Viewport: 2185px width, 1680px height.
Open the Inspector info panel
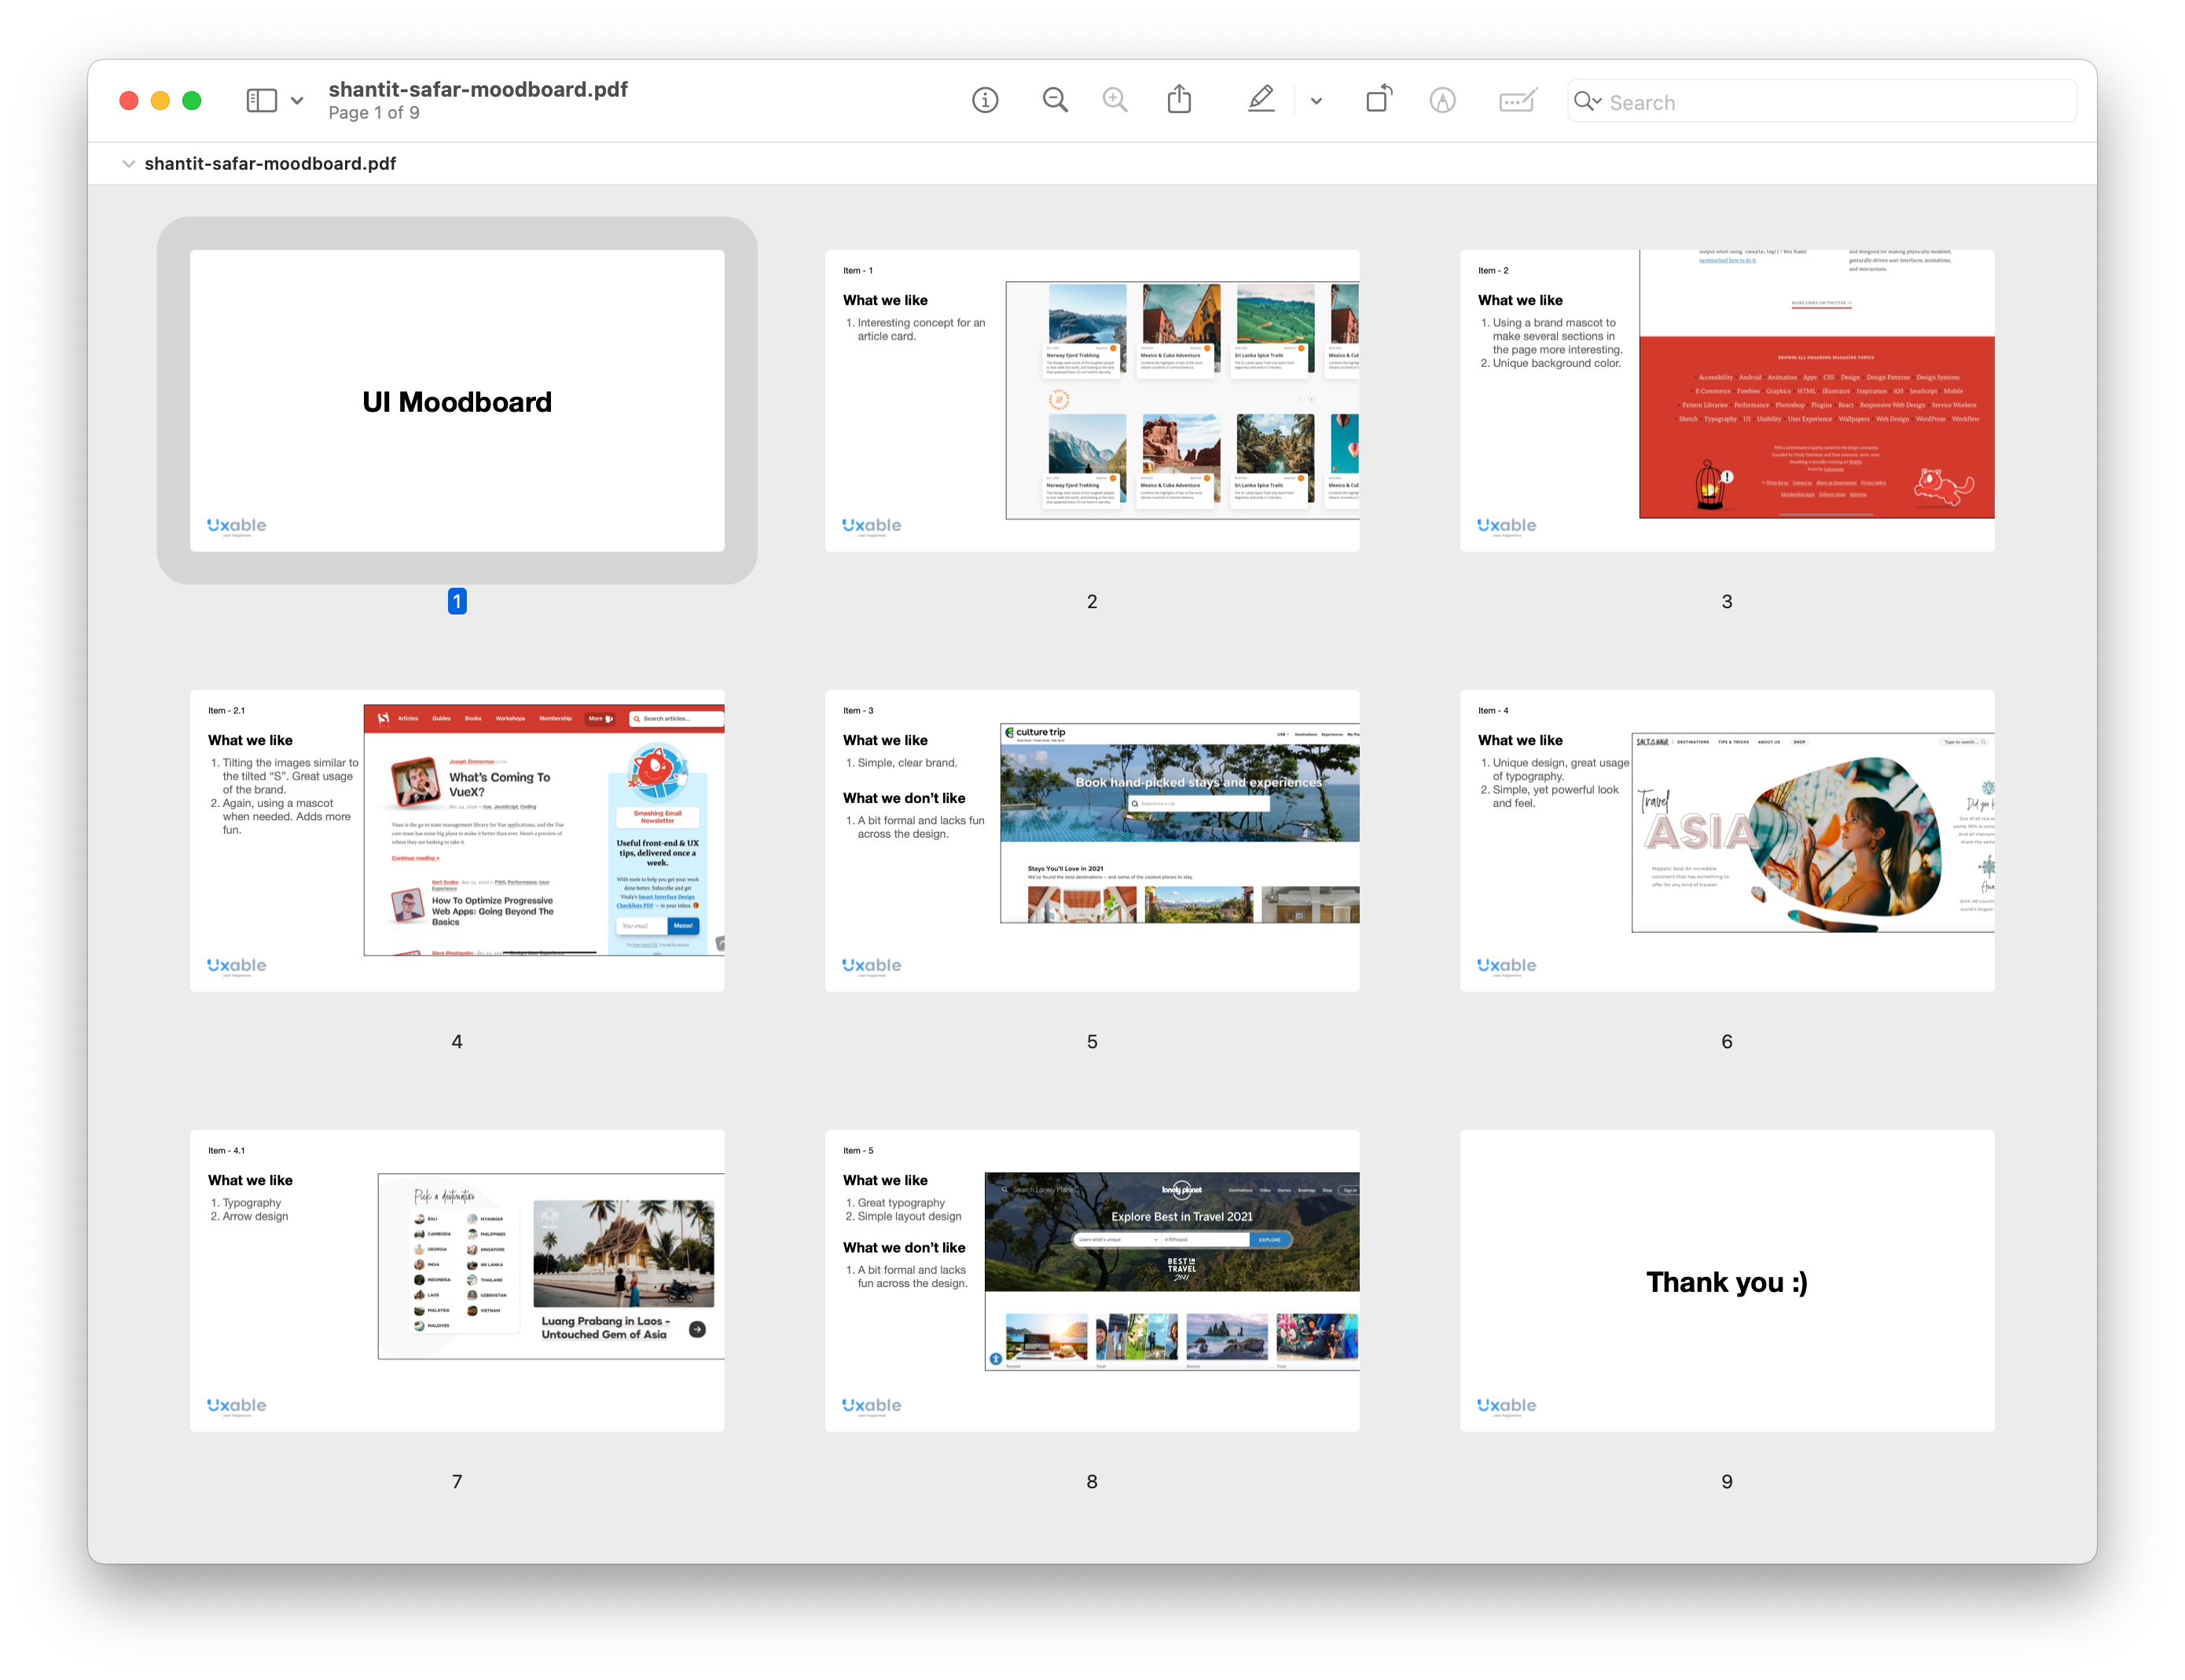985,100
